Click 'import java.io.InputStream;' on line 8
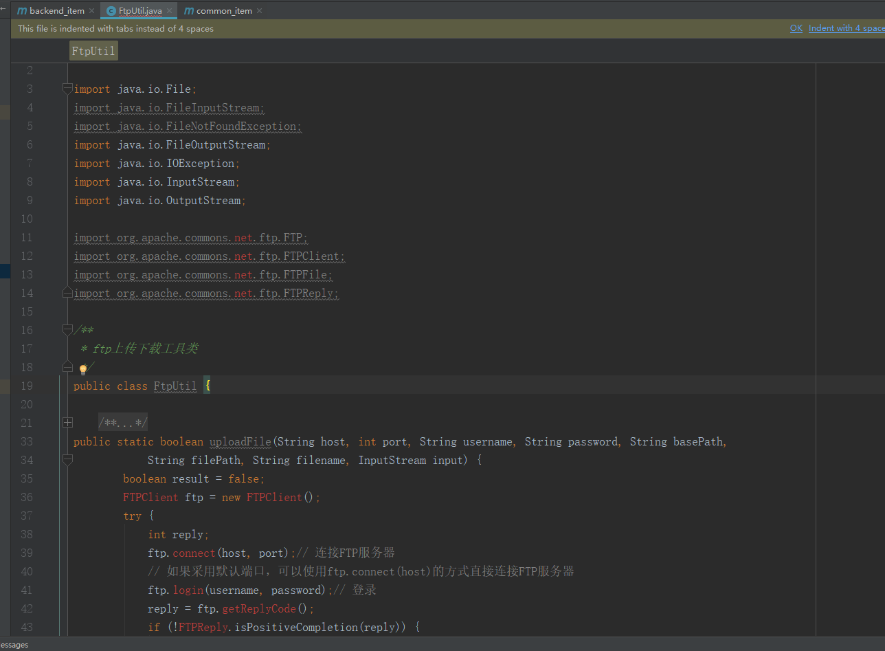 [157, 181]
